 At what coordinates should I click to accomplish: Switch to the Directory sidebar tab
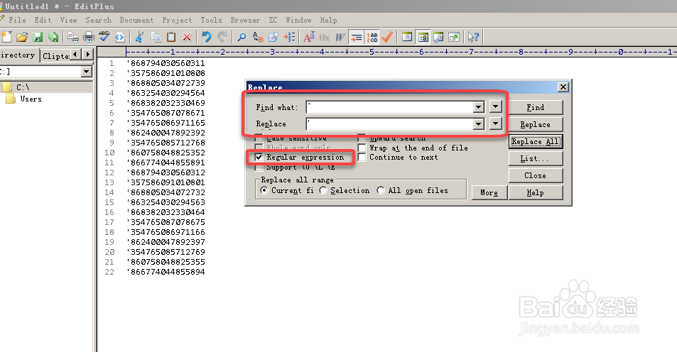pos(18,55)
